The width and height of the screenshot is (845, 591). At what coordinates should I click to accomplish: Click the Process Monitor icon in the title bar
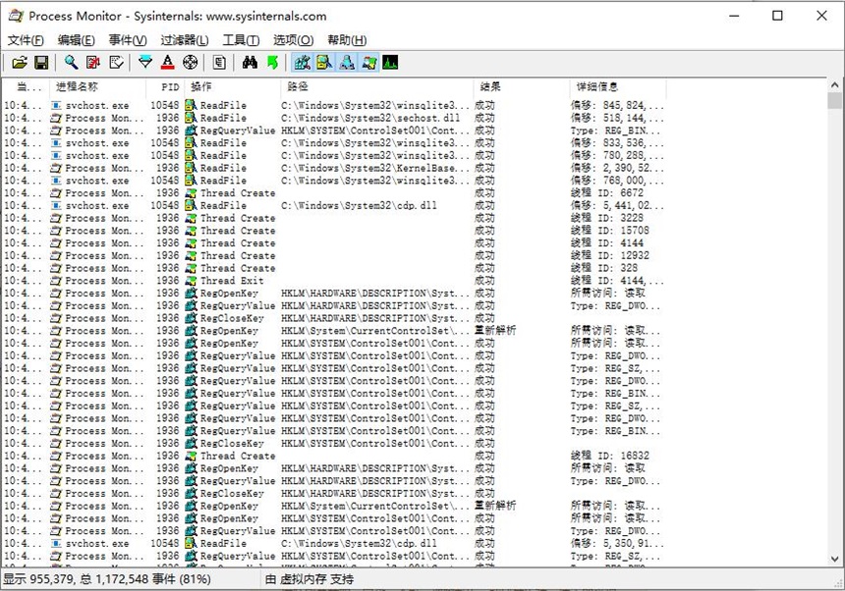pyautogui.click(x=15, y=16)
